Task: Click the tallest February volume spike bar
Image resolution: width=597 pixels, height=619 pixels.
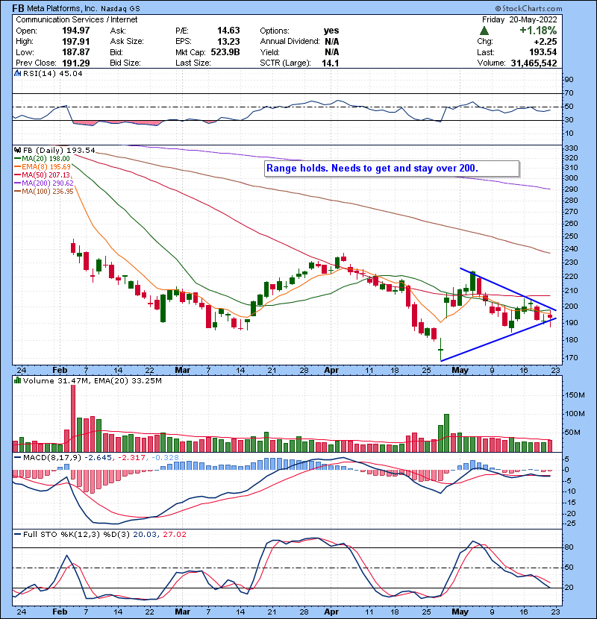Action: [x=73, y=418]
